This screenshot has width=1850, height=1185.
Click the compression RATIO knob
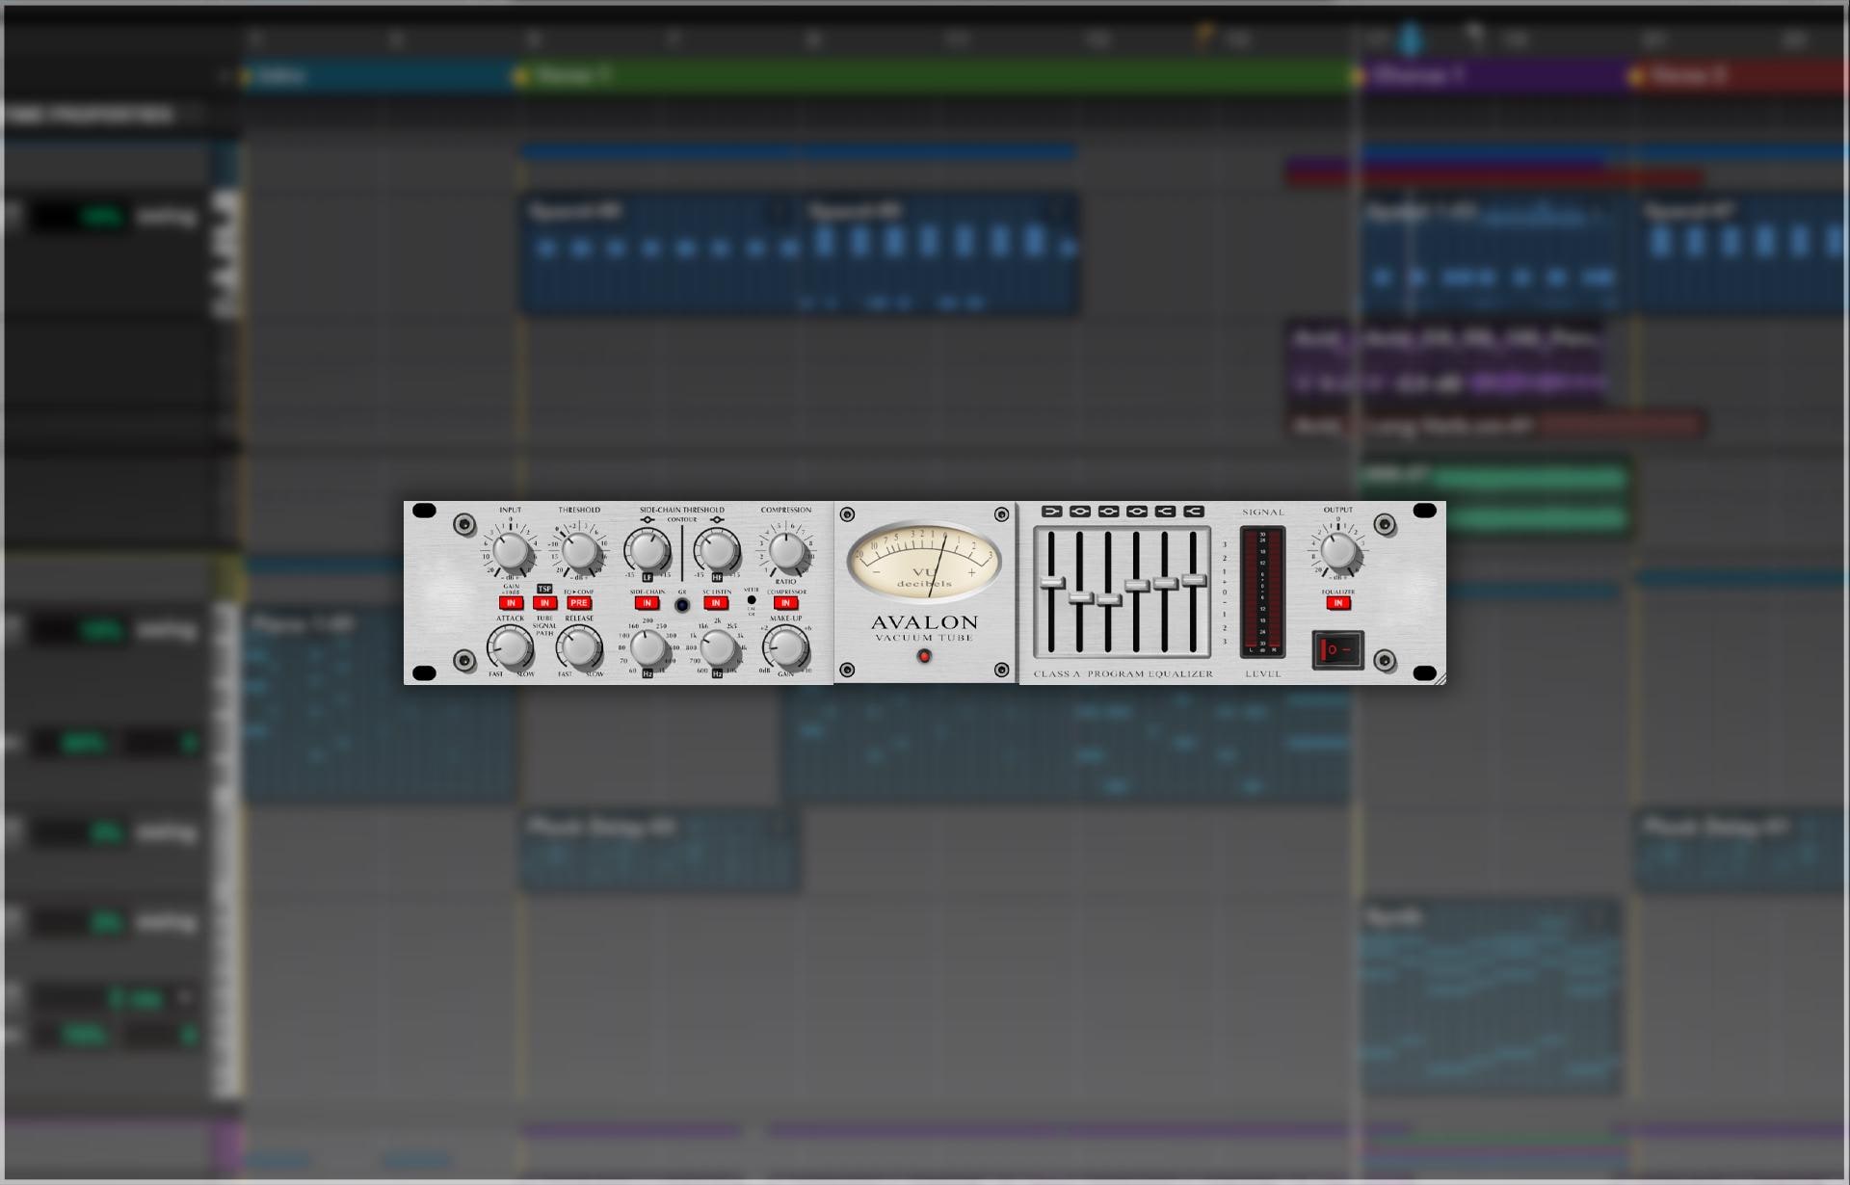786,551
